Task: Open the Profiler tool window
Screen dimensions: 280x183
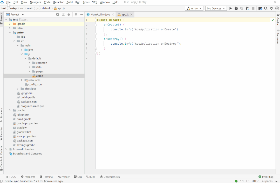Action: (64, 177)
